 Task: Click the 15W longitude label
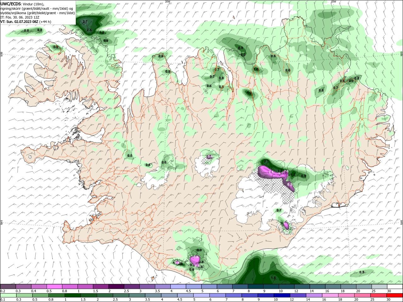pos(333,2)
